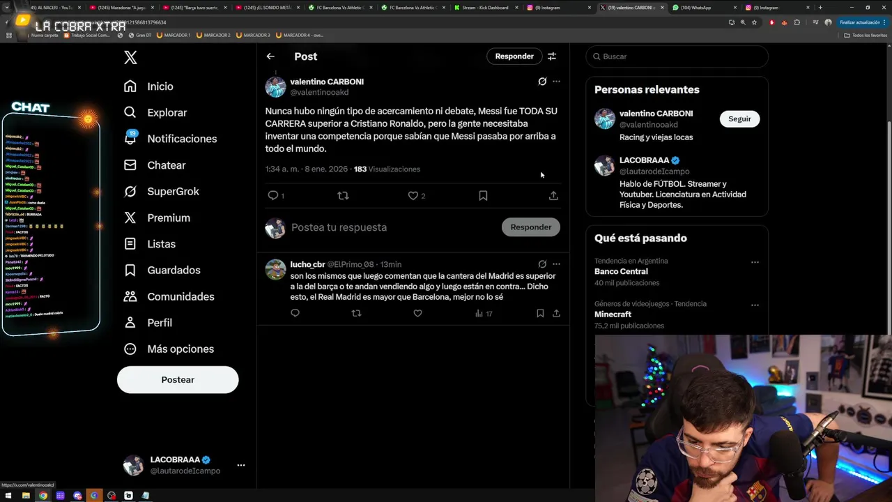View analytics of lucho_cbr comment
Viewport: 892px width, 502px height.
tap(484, 314)
